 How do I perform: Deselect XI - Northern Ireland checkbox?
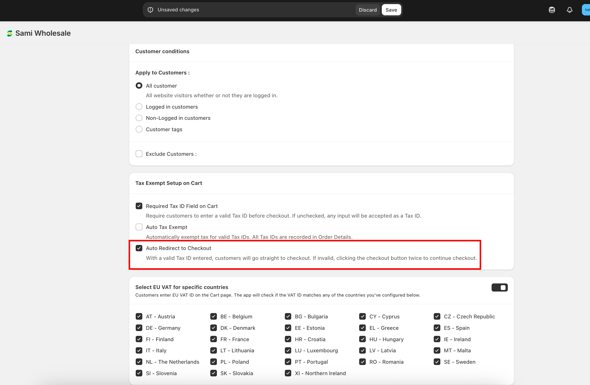pyautogui.click(x=288, y=373)
